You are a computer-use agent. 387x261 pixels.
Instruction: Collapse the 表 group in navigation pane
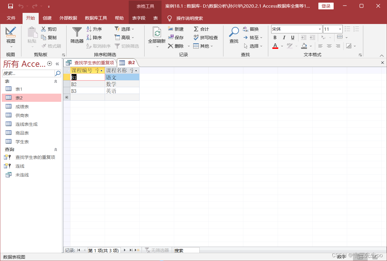(x=56, y=81)
